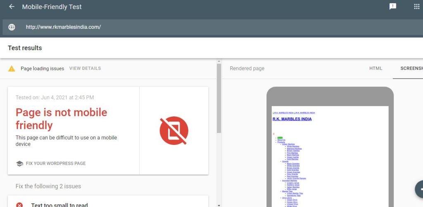The image size is (423, 207).
Task: Click the 'Rendered page' label
Action: point(247,69)
